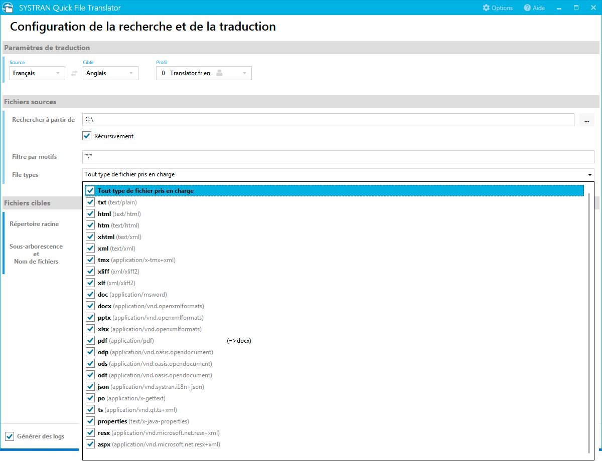Image resolution: width=602 pixels, height=476 pixels.
Task: Open the Aide help menu
Action: click(x=534, y=8)
